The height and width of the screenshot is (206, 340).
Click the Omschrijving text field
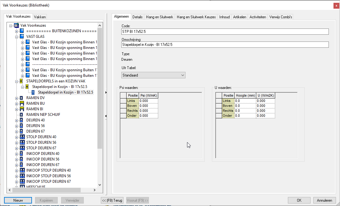225,45
